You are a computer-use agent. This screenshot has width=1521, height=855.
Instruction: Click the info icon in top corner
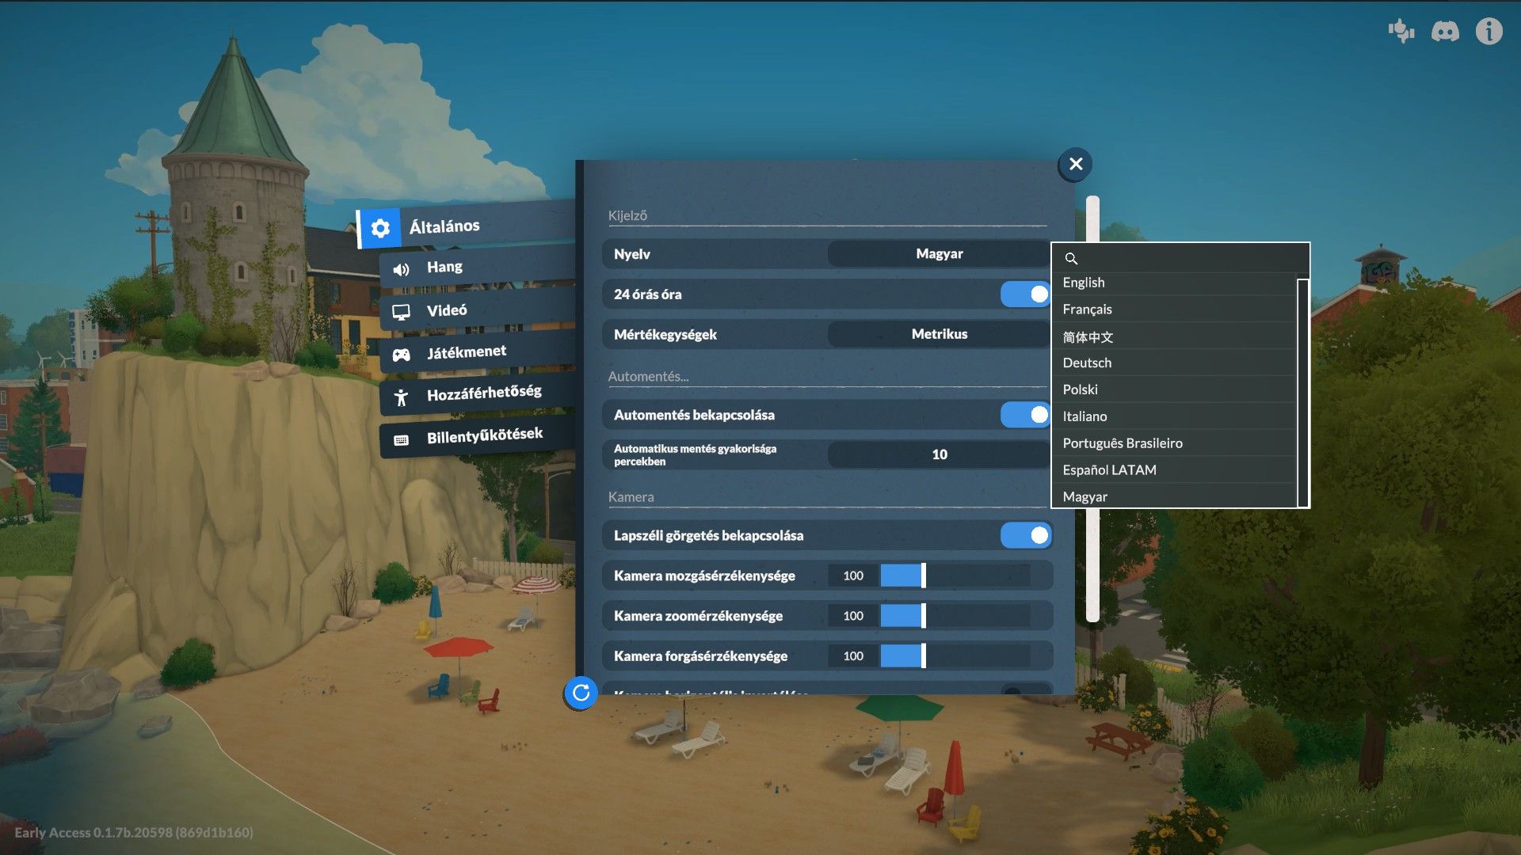coord(1489,31)
